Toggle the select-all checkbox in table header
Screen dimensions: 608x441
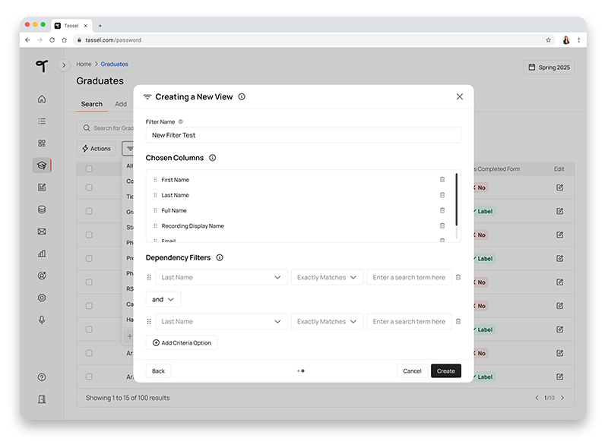(x=89, y=169)
